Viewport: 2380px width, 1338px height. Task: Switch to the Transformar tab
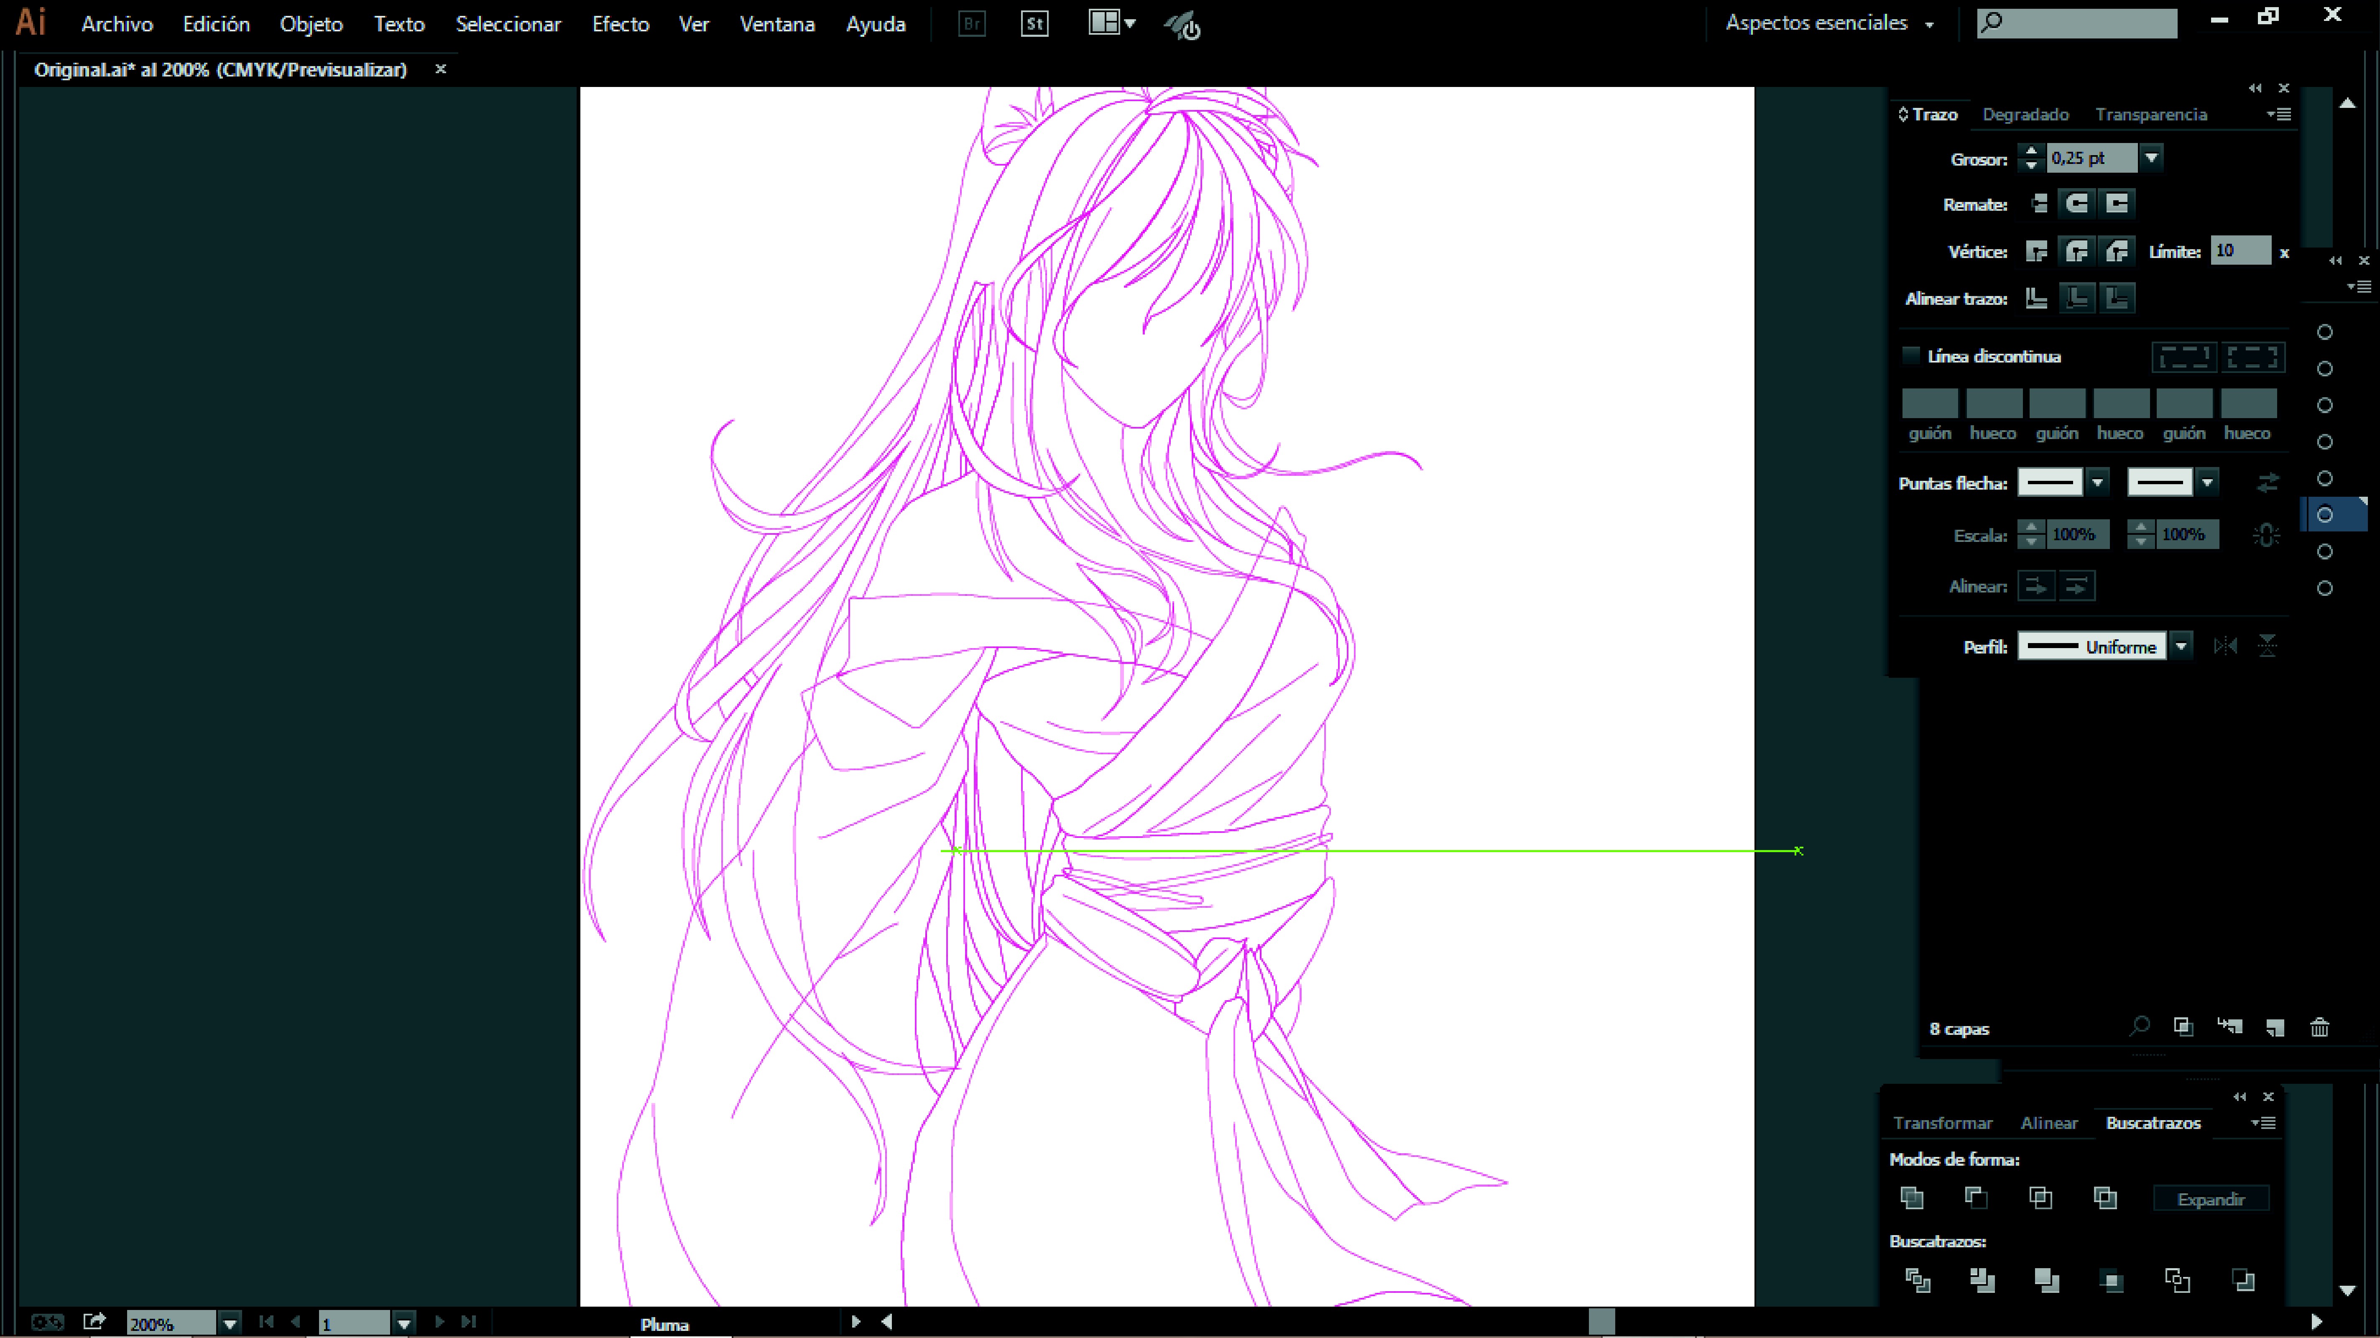pyautogui.click(x=1942, y=1123)
